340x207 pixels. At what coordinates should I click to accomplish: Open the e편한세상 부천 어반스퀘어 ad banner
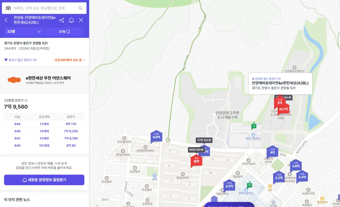pos(44,80)
